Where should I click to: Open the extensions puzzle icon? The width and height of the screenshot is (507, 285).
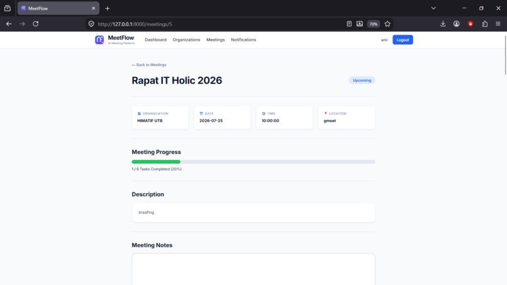click(485, 24)
